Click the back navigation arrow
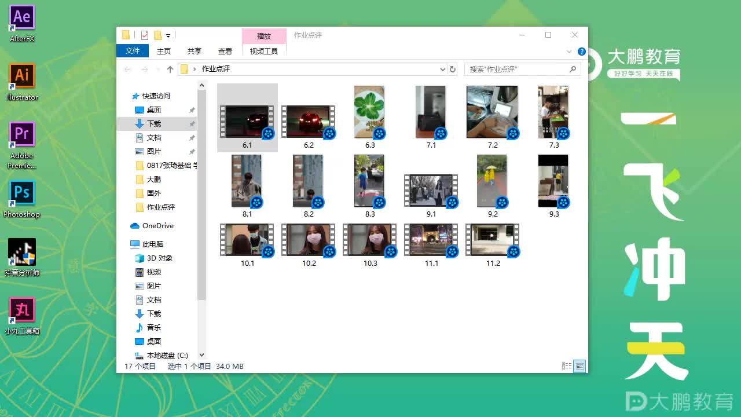Screen dimensions: 741x417 click(127, 69)
